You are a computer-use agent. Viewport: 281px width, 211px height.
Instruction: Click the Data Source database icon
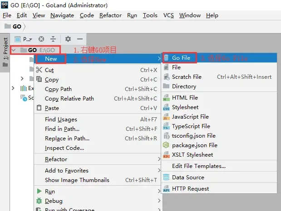coord(166,177)
